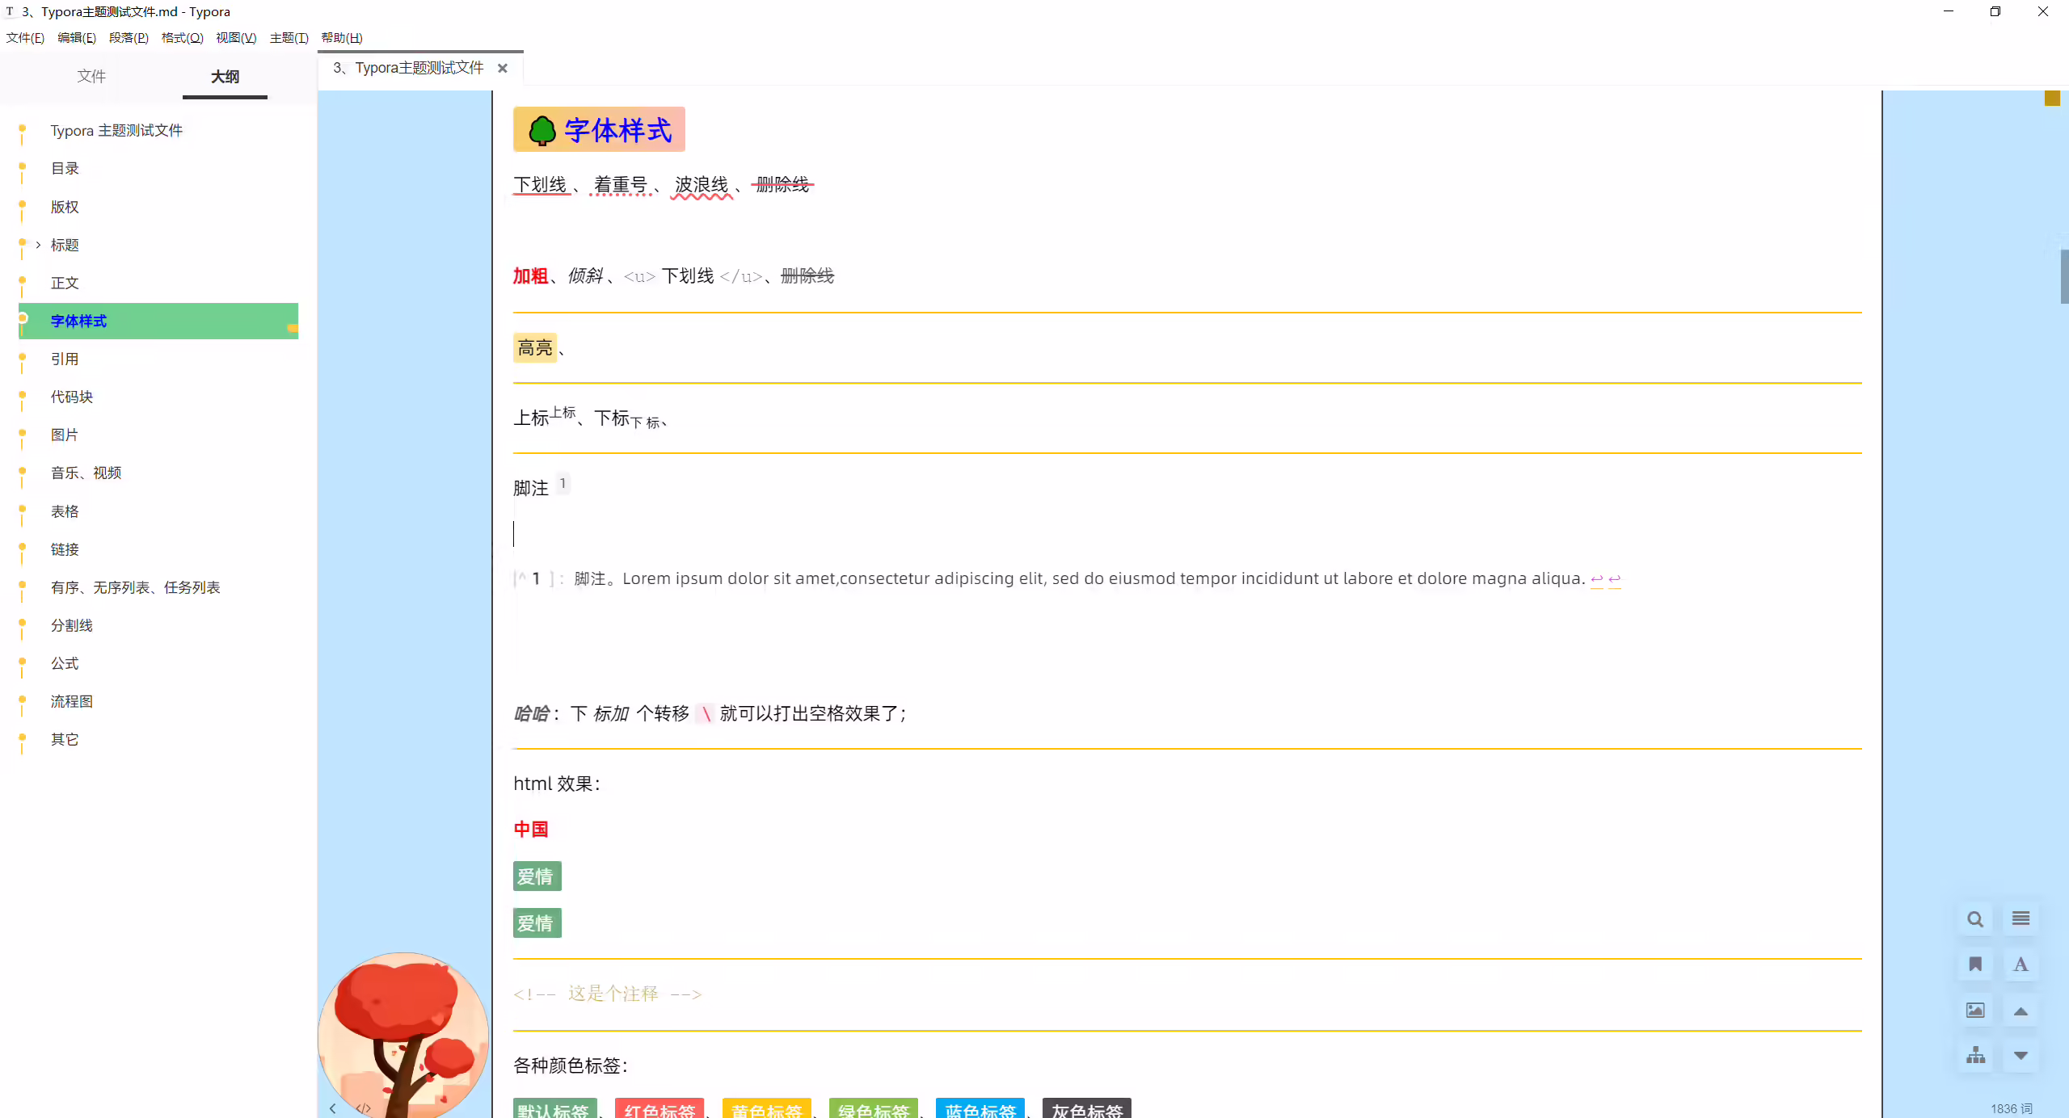
Task: Click the four-lines list icon
Action: (x=2021, y=919)
